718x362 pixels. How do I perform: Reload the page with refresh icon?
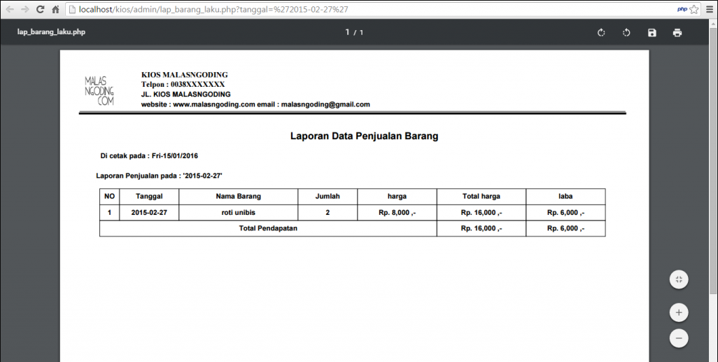tap(40, 9)
